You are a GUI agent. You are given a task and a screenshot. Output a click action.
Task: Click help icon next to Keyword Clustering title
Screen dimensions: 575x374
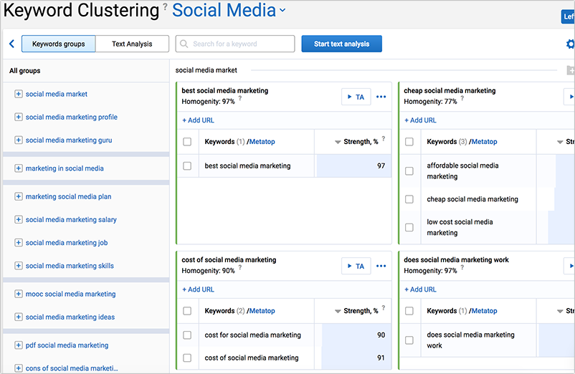coord(165,8)
